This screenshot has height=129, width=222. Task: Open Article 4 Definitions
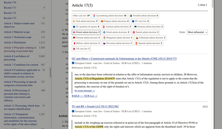(15, 43)
